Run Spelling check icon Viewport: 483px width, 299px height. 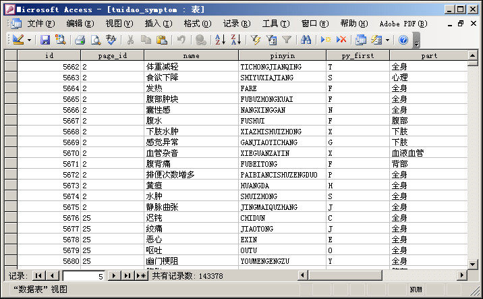point(111,39)
